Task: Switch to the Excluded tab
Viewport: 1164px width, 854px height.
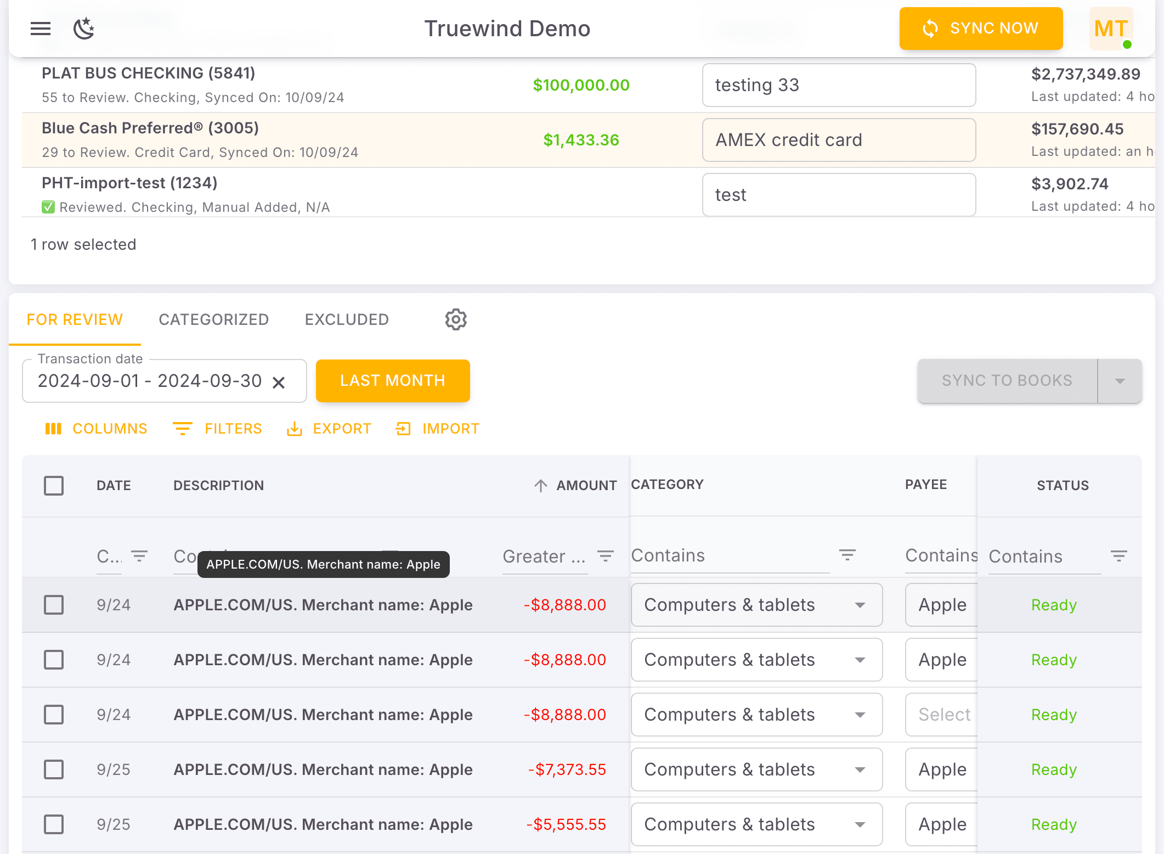Action: point(347,319)
